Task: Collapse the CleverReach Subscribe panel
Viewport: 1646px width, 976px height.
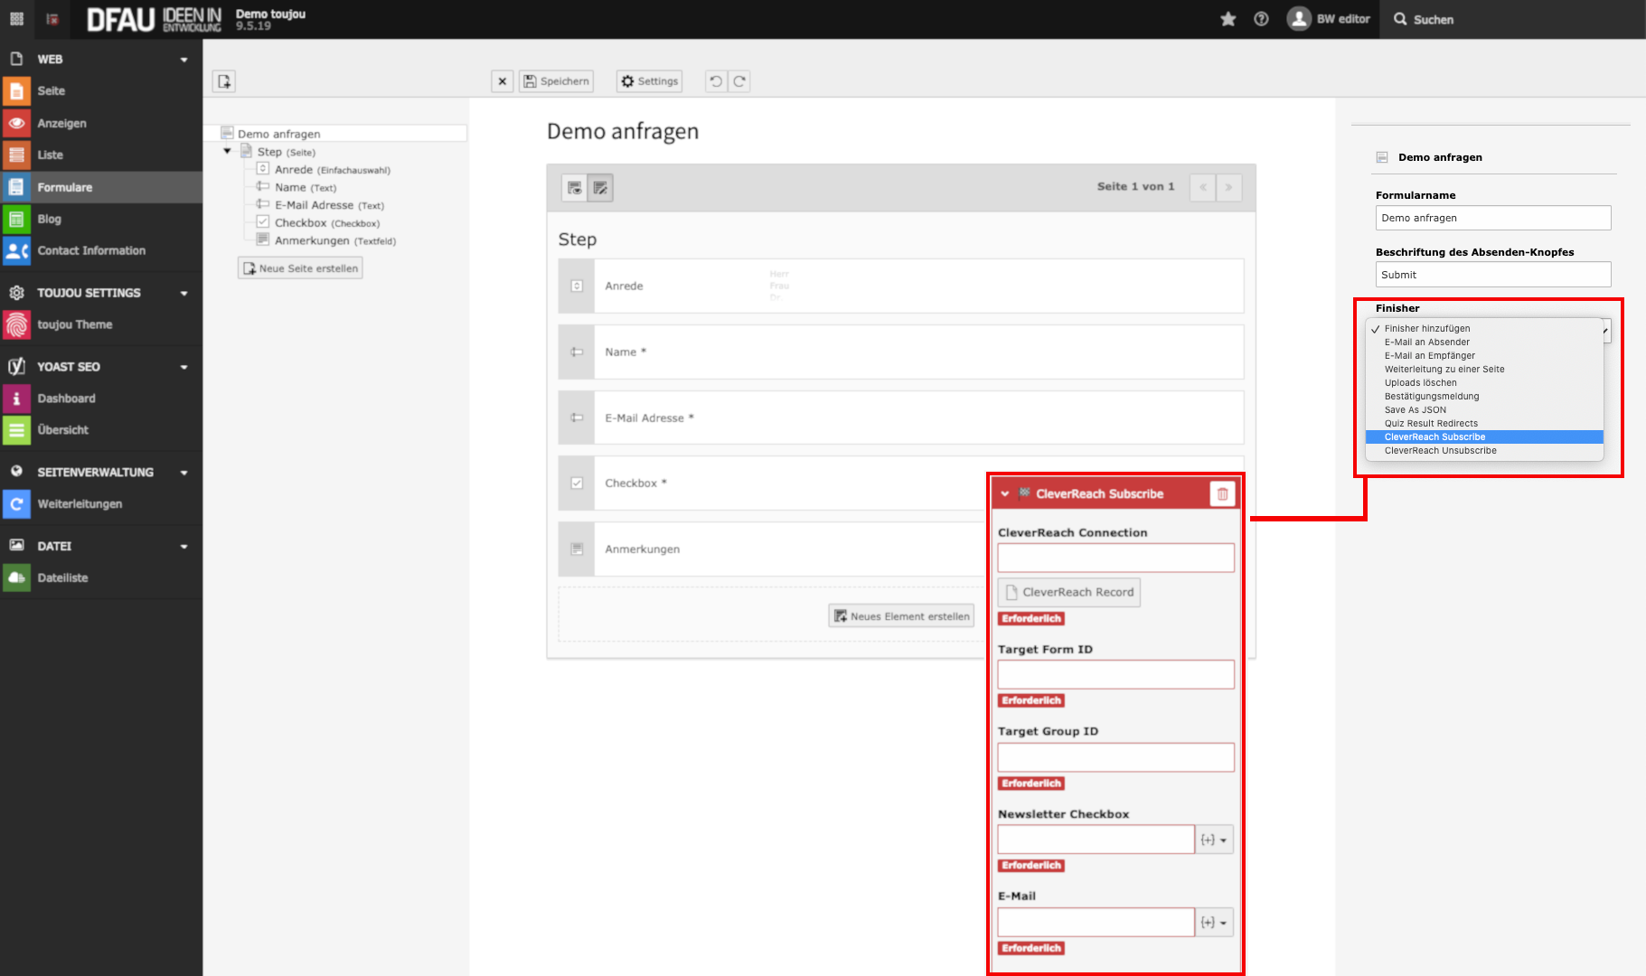Action: pos(1005,494)
